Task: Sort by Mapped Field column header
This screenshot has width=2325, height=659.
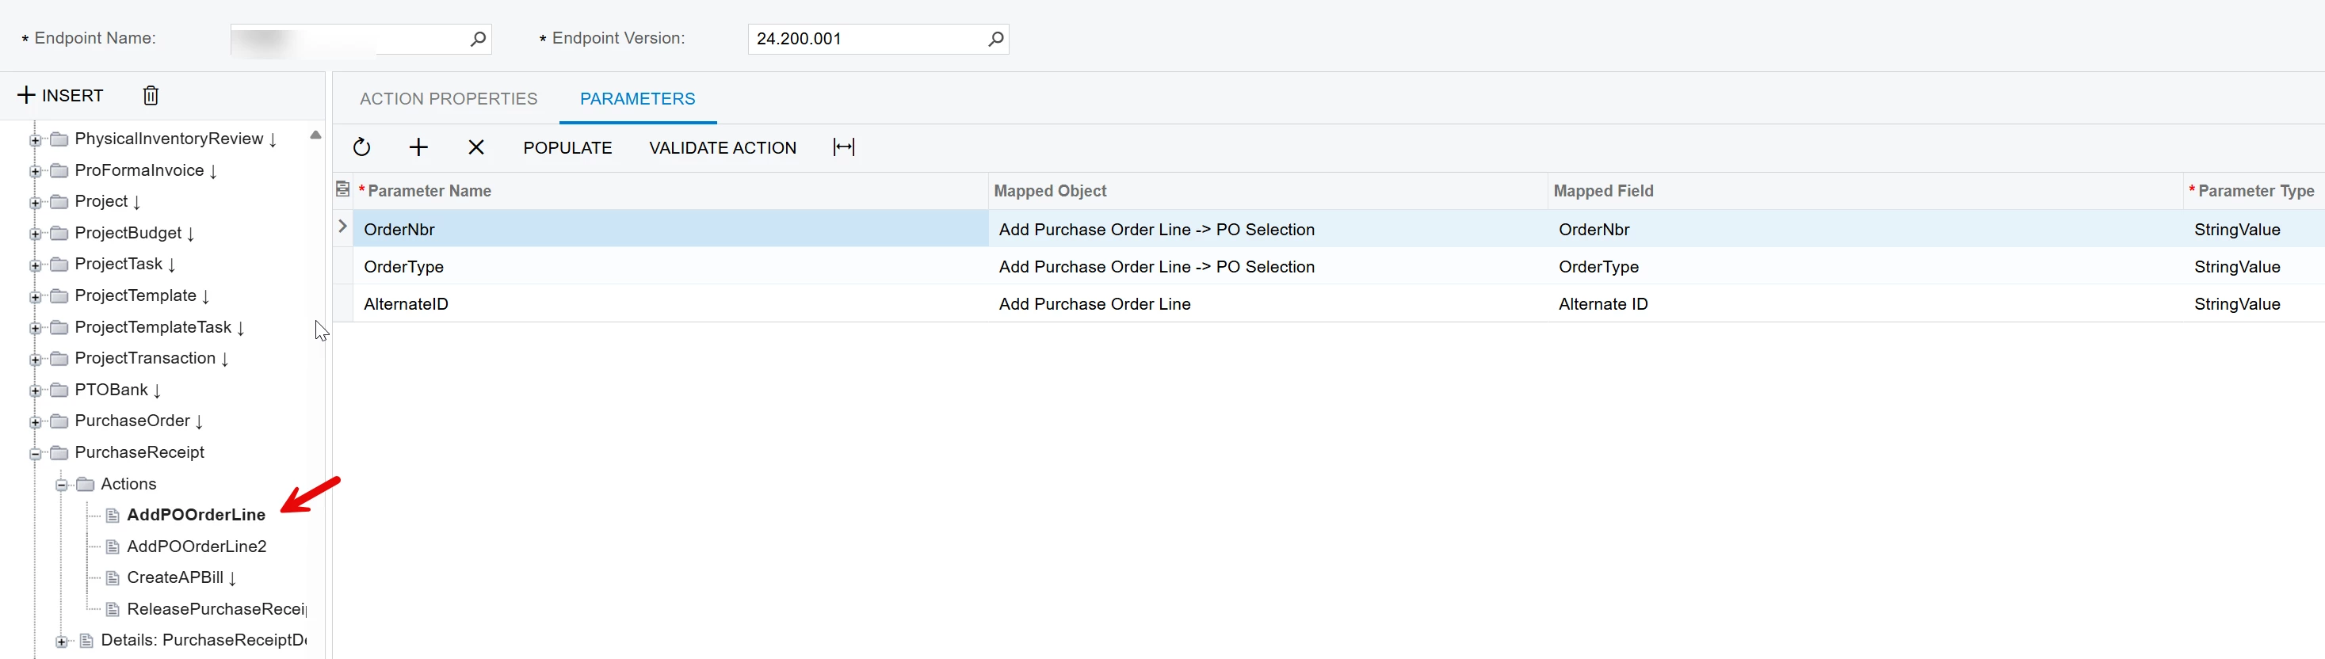Action: pos(1865,192)
